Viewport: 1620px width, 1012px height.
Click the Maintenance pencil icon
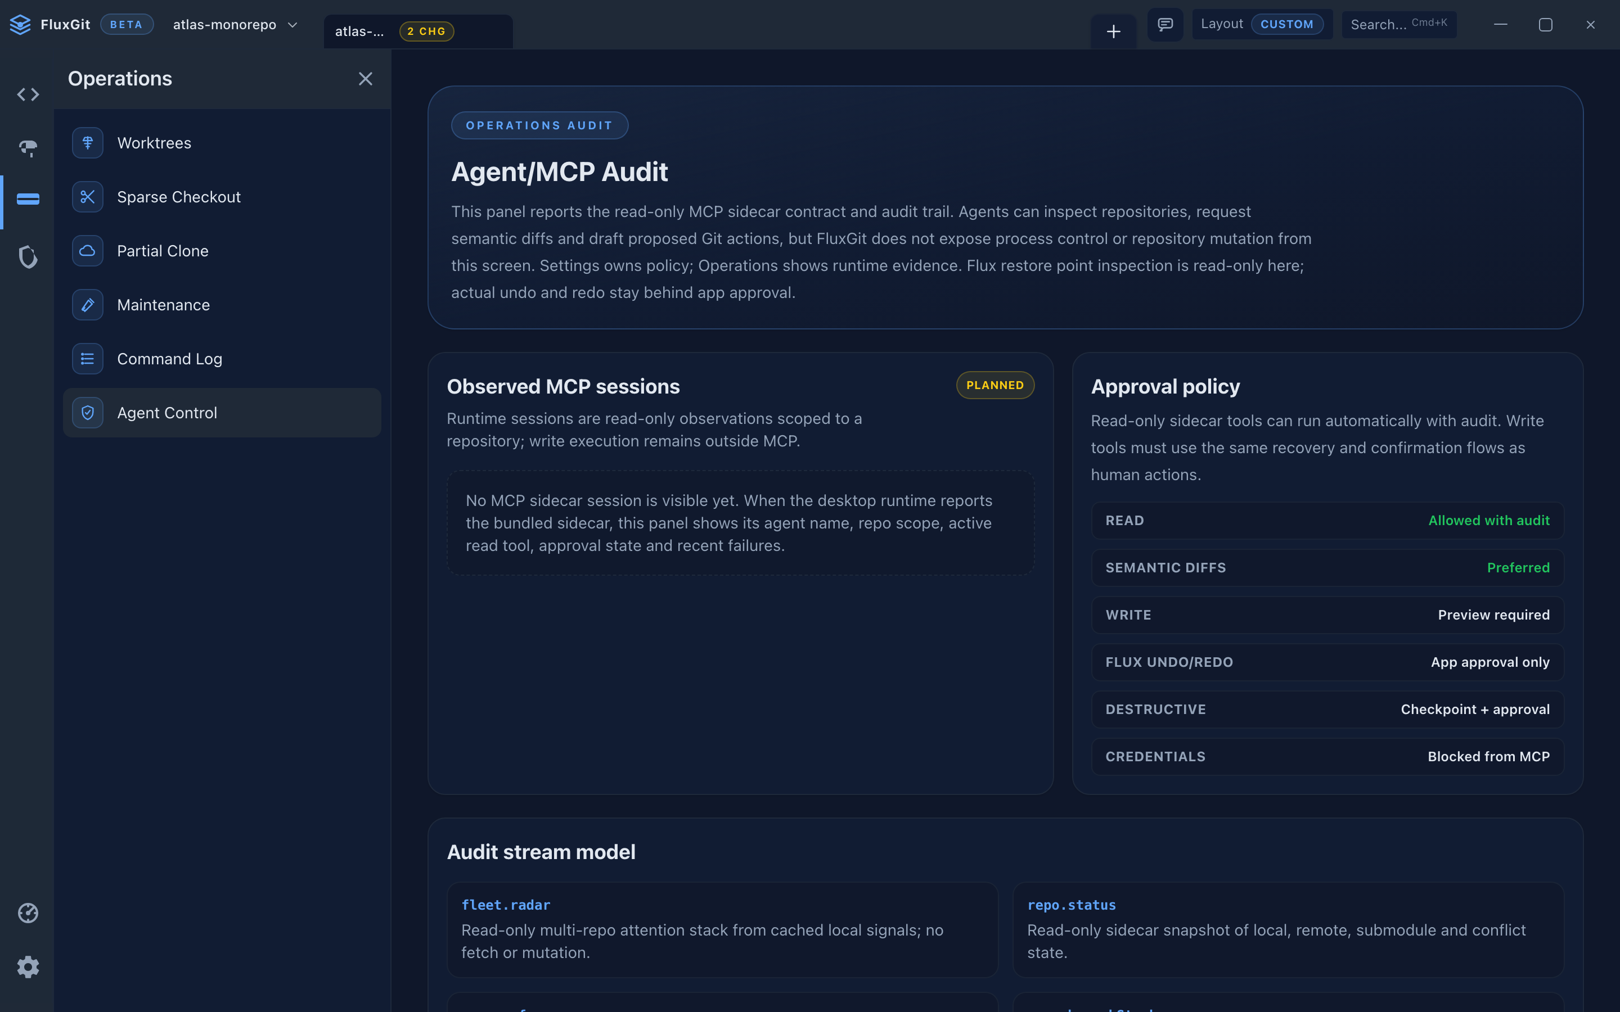[x=88, y=305]
